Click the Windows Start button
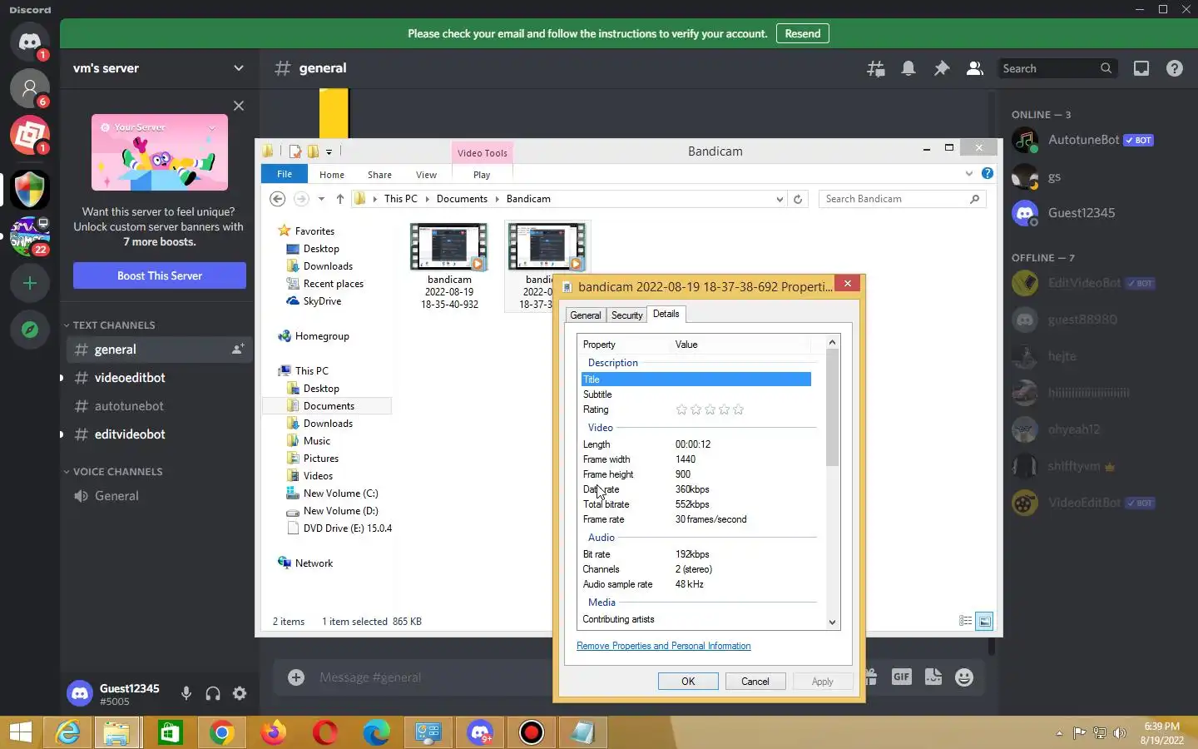Screen dimensions: 1198x749 pos(21,732)
